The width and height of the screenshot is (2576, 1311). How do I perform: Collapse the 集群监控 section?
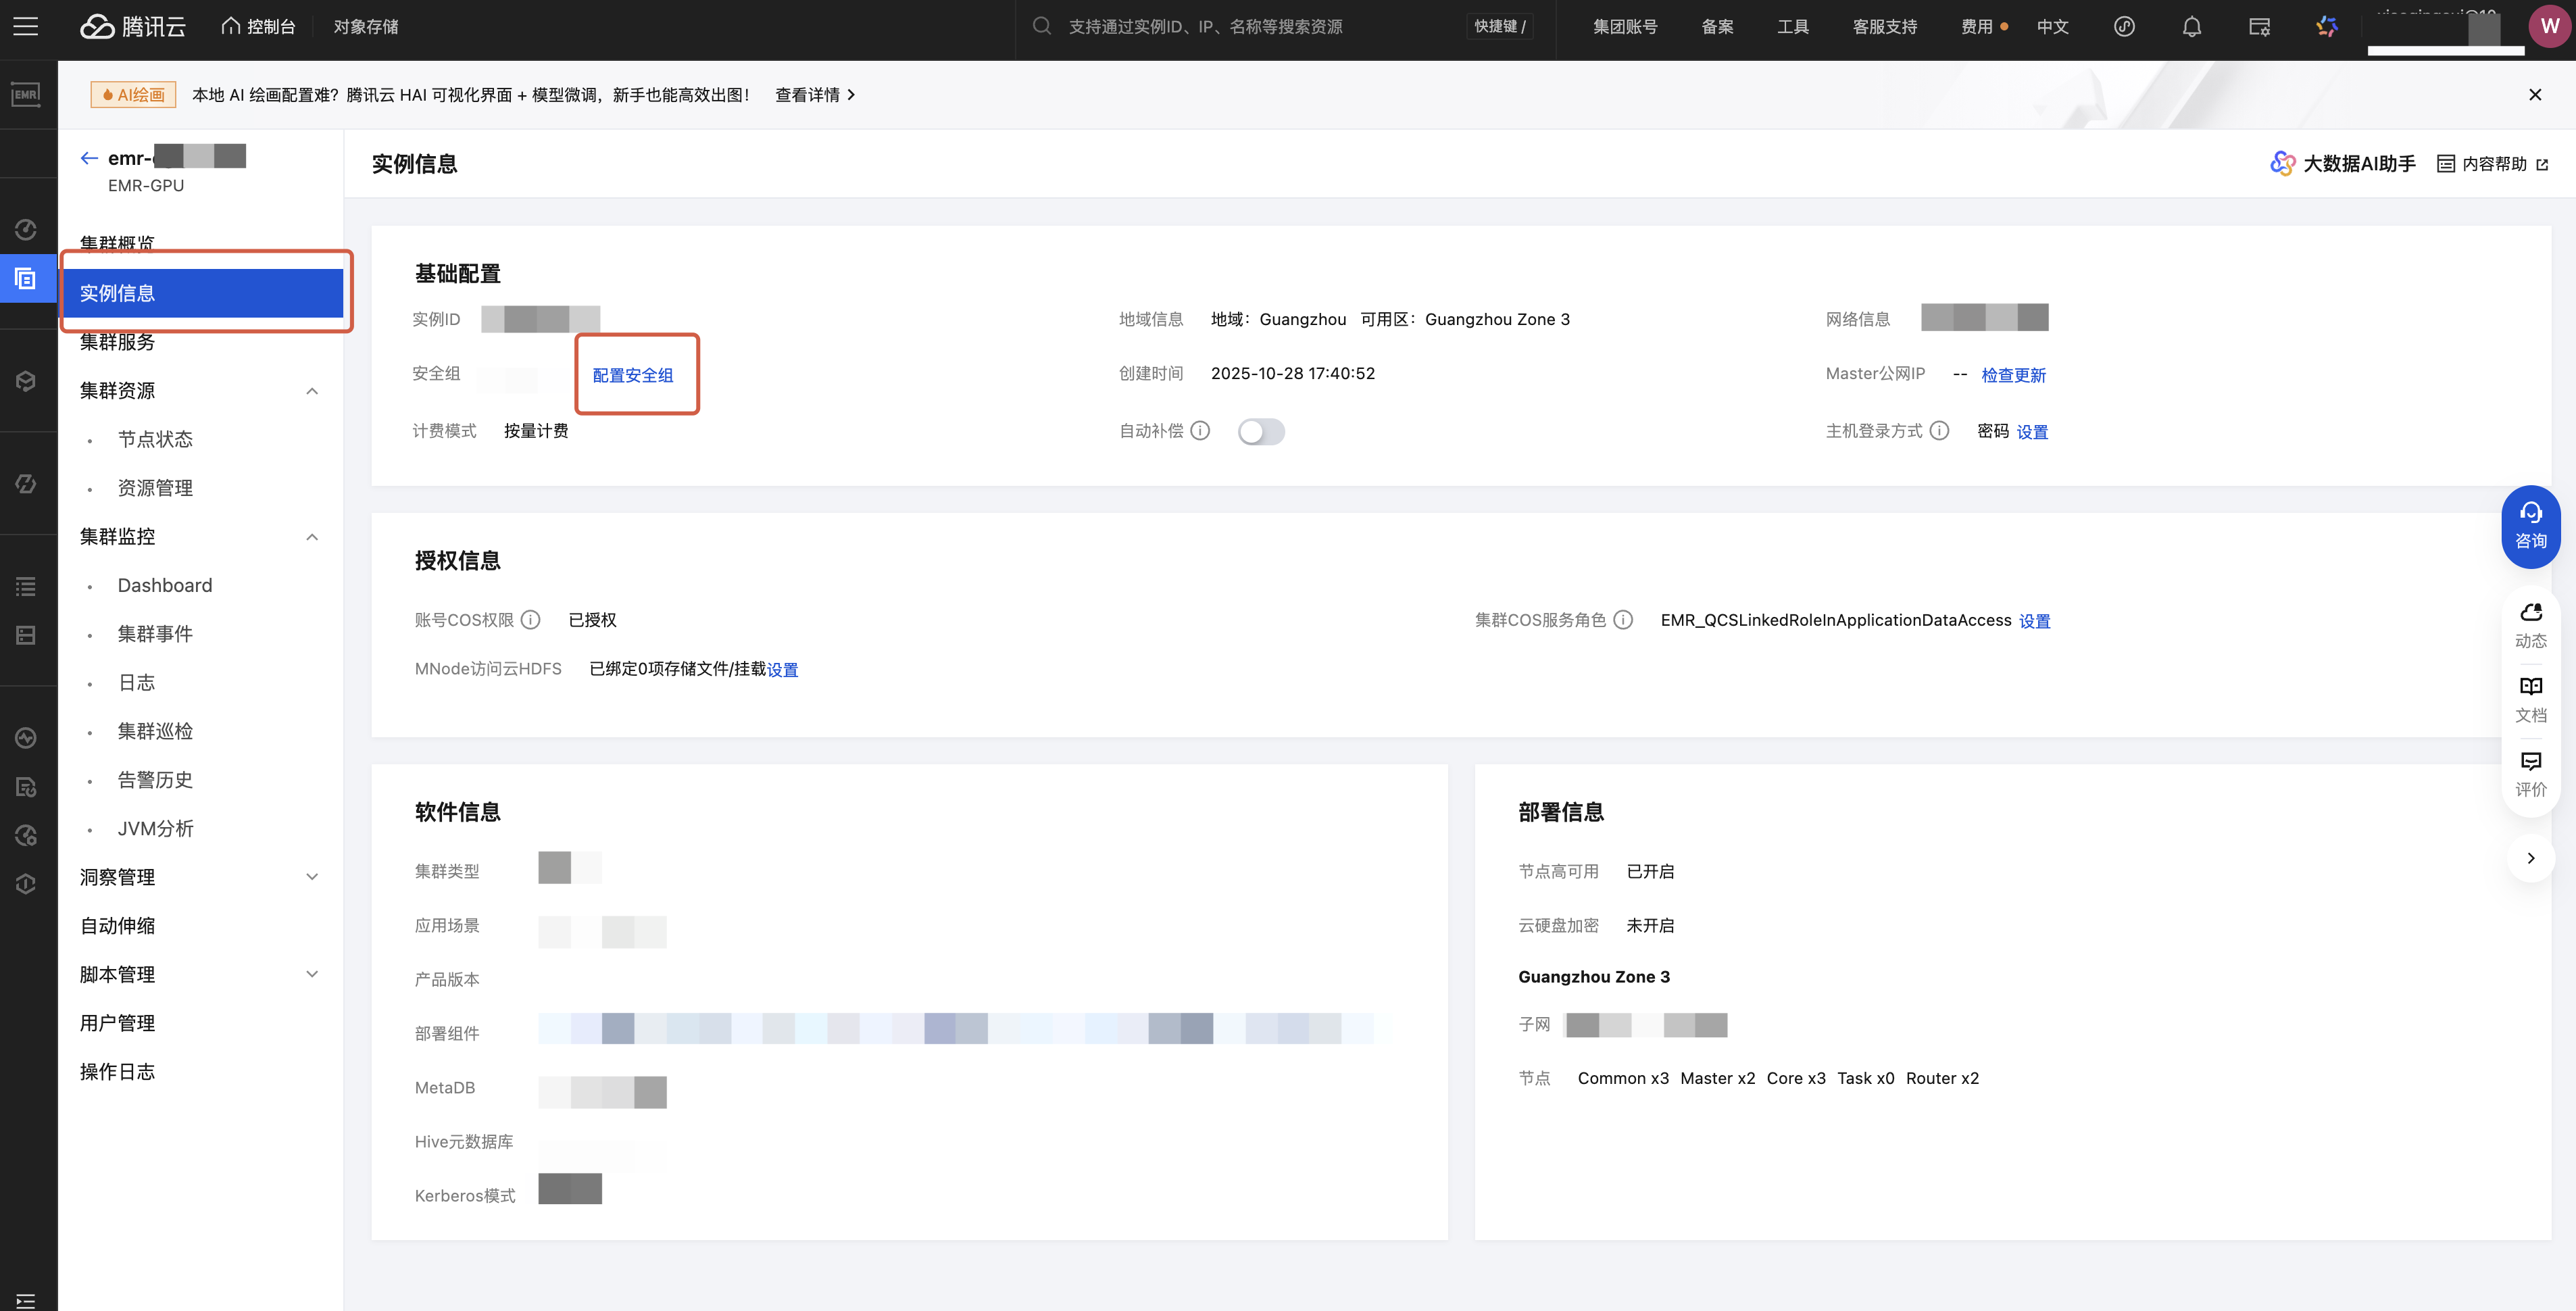[x=312, y=537]
